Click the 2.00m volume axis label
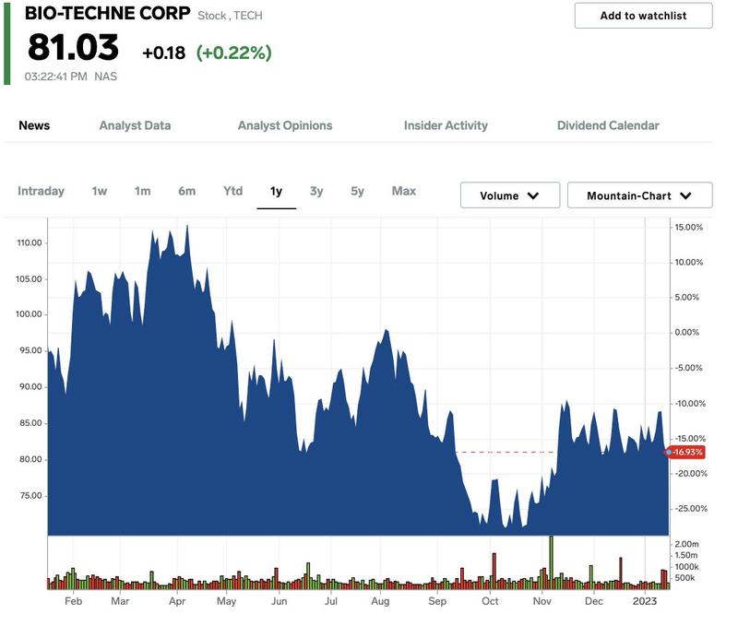Screen dimensions: 738x626 pos(686,544)
